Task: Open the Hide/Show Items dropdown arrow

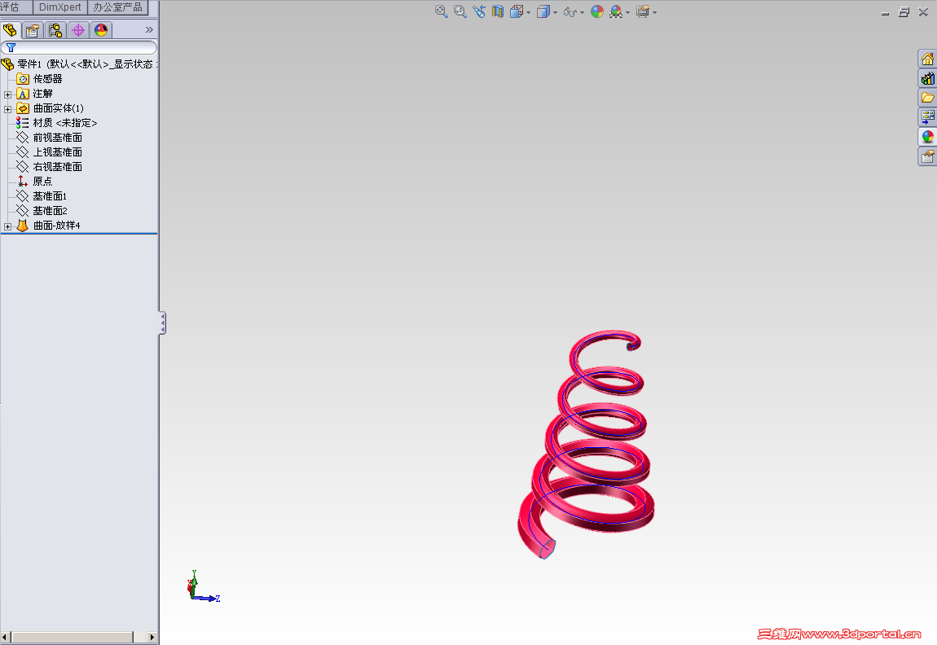Action: pyautogui.click(x=582, y=12)
